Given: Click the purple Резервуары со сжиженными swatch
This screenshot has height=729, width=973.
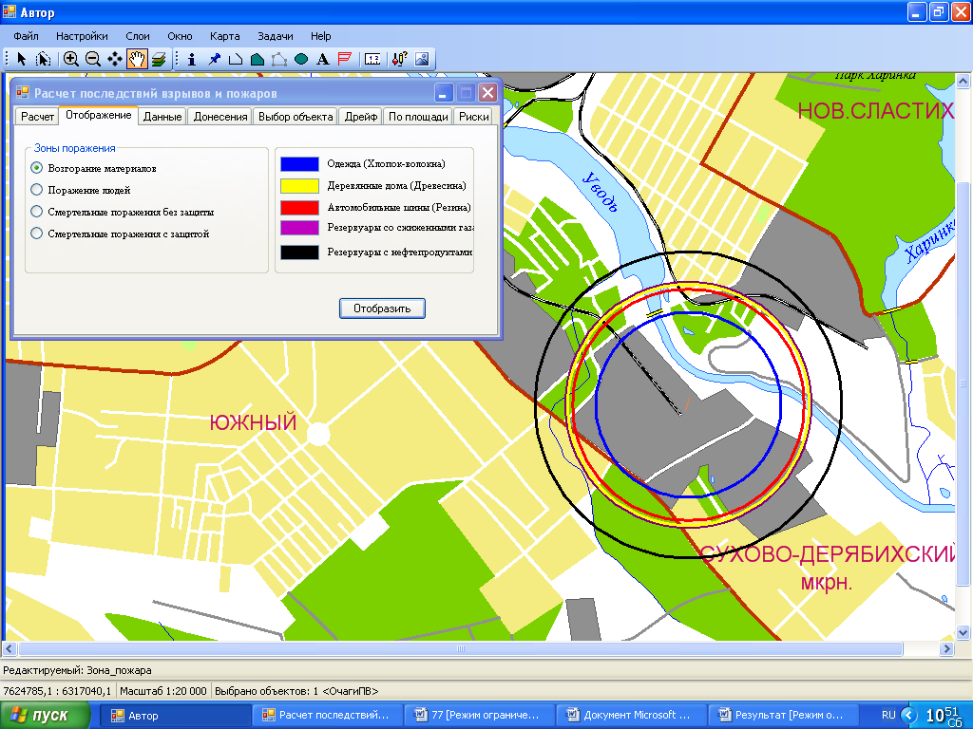Looking at the screenshot, I should coord(299,228).
